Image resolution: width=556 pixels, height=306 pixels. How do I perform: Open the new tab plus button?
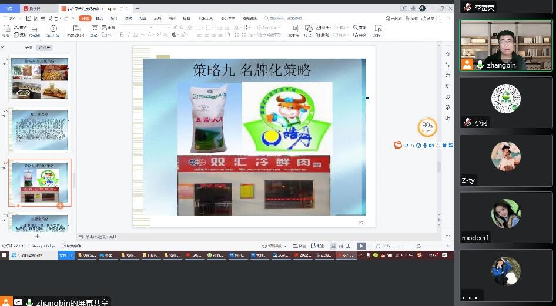[138, 8]
